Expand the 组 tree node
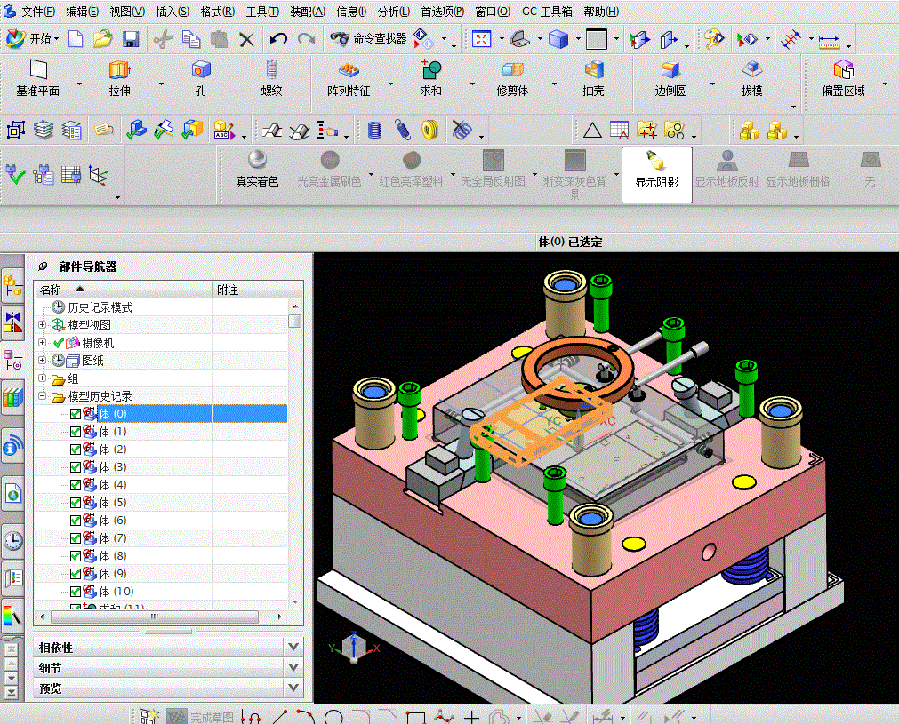This screenshot has width=899, height=724. coord(42,378)
